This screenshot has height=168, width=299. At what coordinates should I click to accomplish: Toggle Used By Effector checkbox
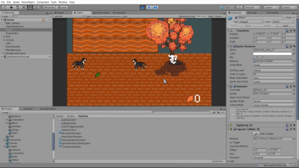click(254, 146)
